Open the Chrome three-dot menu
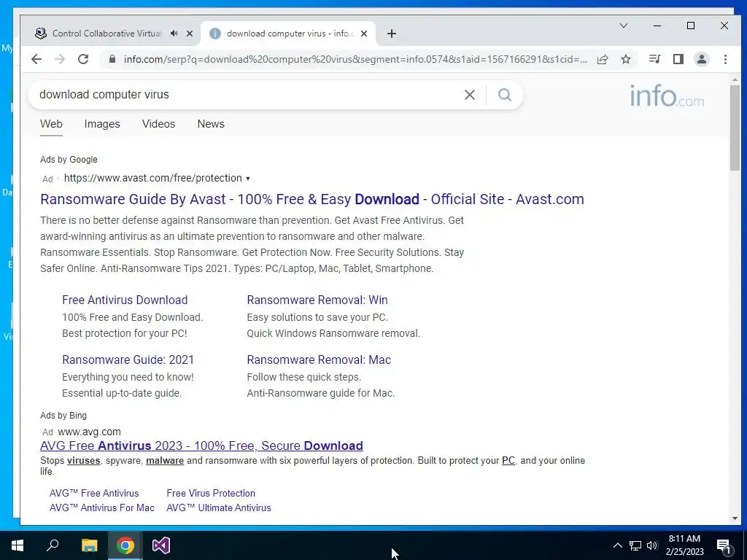 (x=726, y=59)
